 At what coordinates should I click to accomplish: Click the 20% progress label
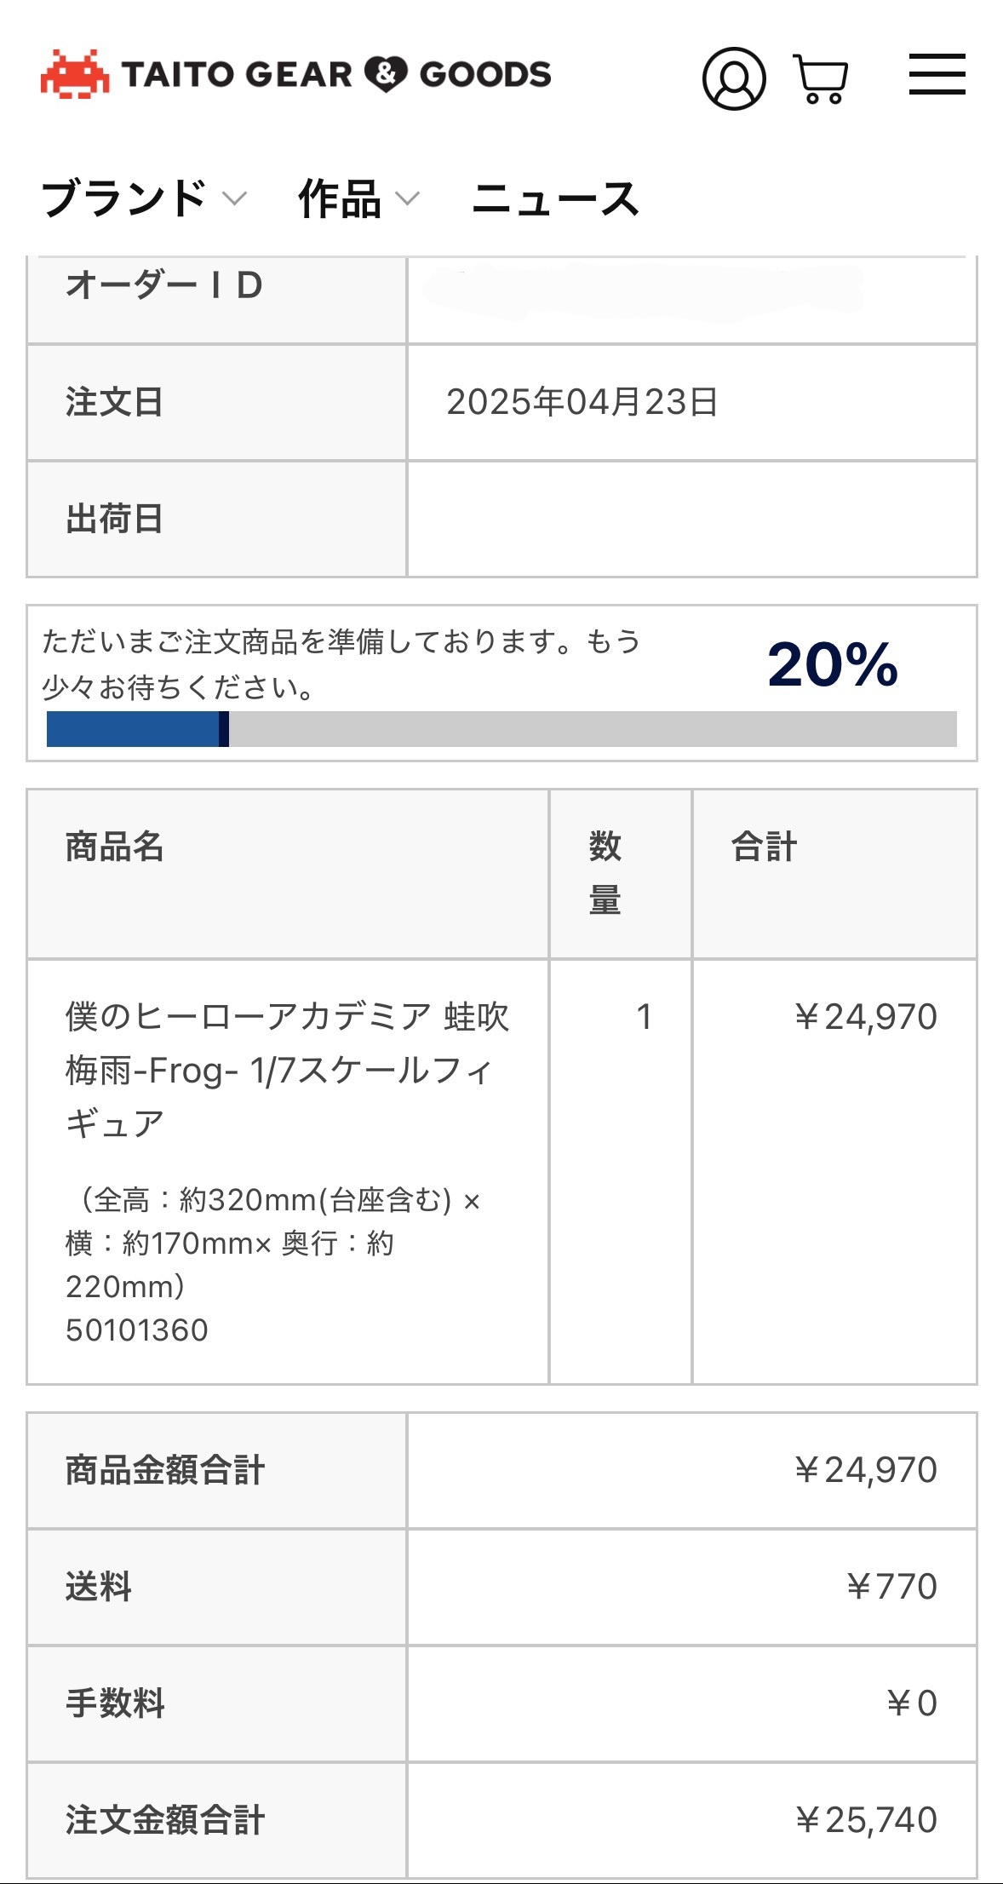[833, 664]
